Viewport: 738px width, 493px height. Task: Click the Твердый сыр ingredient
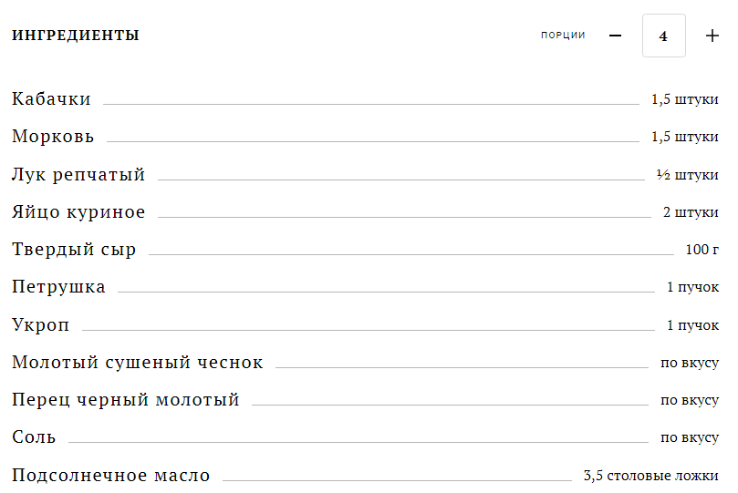point(74,250)
